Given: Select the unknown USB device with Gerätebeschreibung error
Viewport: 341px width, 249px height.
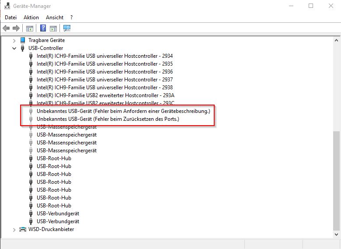Looking at the screenshot, I should coord(123,111).
